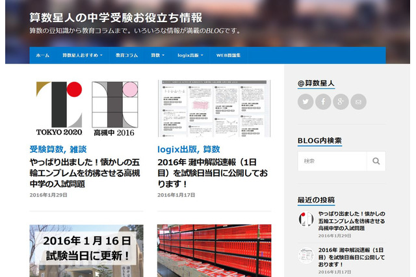416x277 pixels.
Task: Click date 2016年1月29日 under main post
Action: [x=48, y=195]
